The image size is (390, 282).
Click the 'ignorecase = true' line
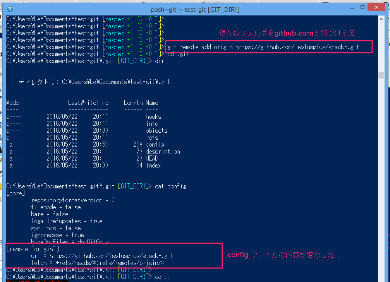57,235
